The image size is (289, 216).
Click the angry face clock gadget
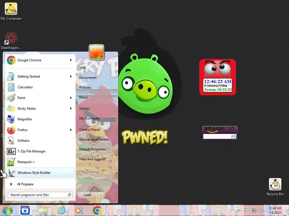(x=218, y=77)
